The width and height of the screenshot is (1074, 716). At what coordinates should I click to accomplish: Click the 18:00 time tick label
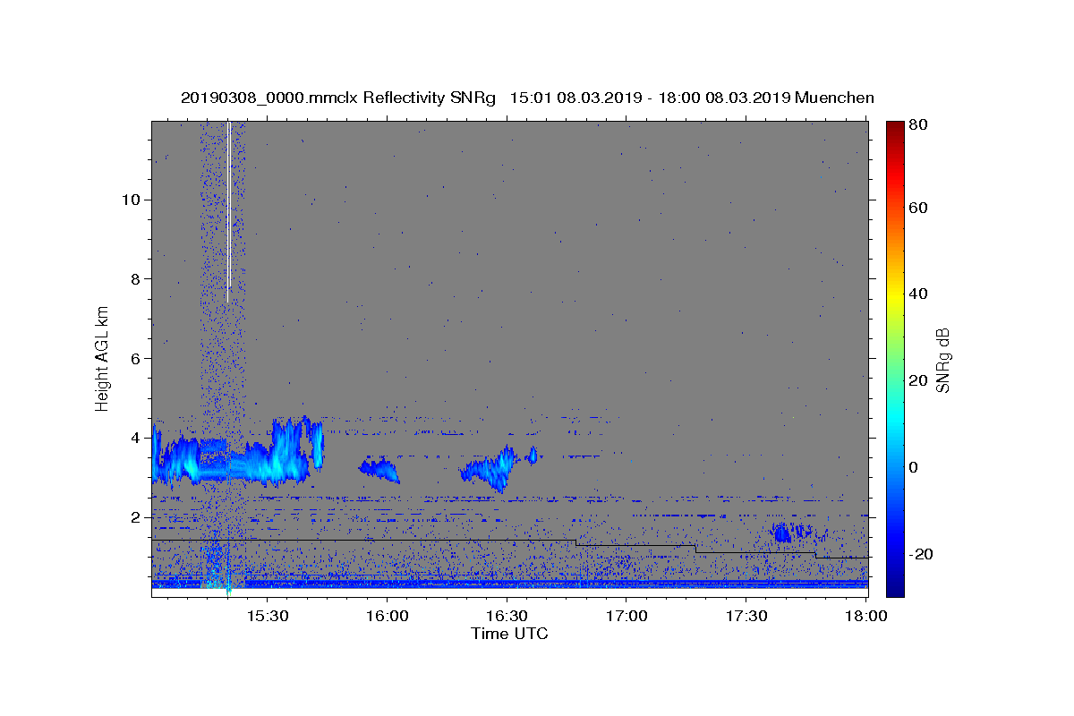coord(866,617)
